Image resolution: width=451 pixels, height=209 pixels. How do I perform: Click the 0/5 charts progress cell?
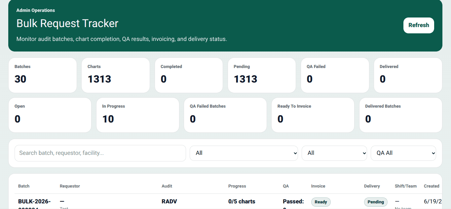[242, 201]
